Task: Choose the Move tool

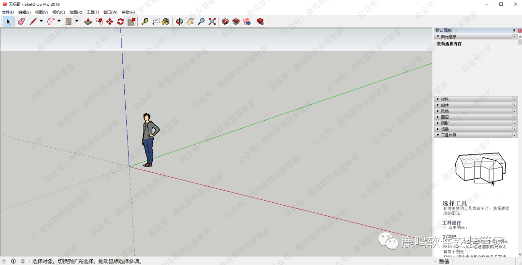Action: coord(110,21)
